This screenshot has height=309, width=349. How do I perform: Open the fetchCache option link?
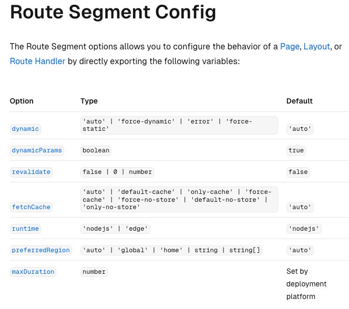(x=31, y=207)
